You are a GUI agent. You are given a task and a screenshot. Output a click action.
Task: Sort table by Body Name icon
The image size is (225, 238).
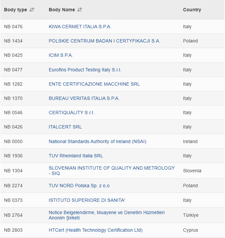pos(80,10)
